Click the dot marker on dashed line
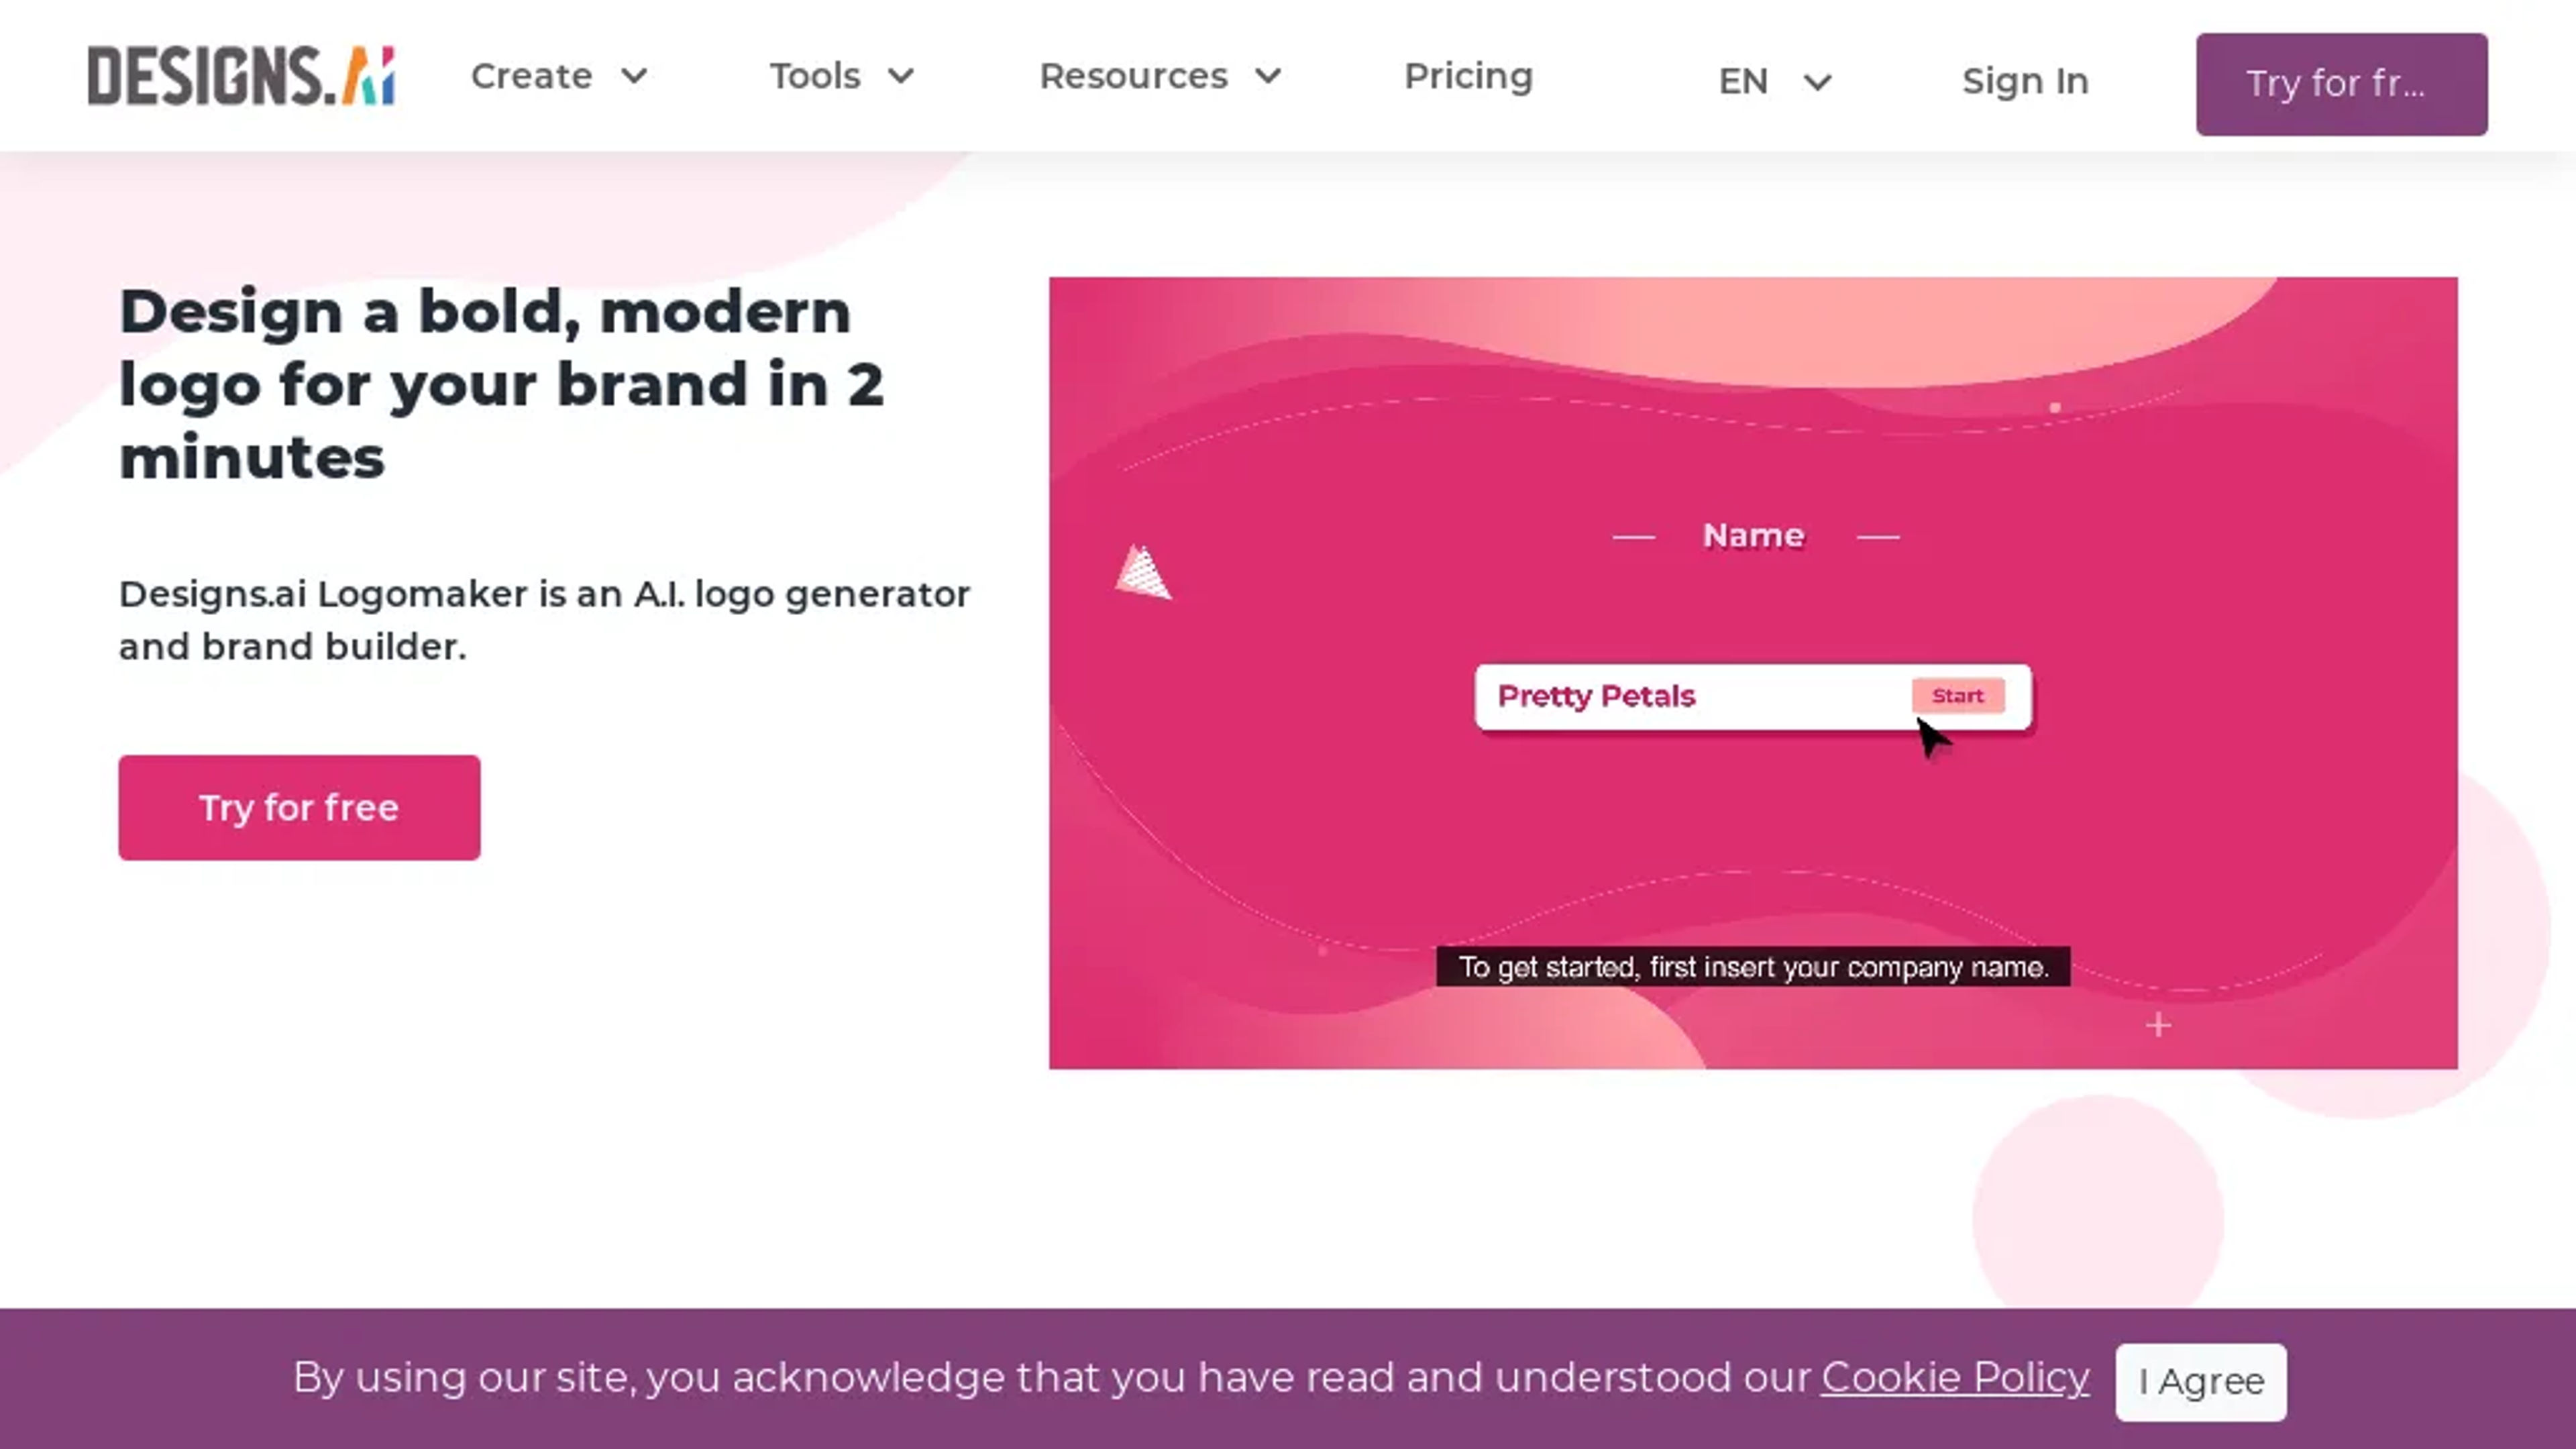The image size is (2576, 1449). (2056, 407)
